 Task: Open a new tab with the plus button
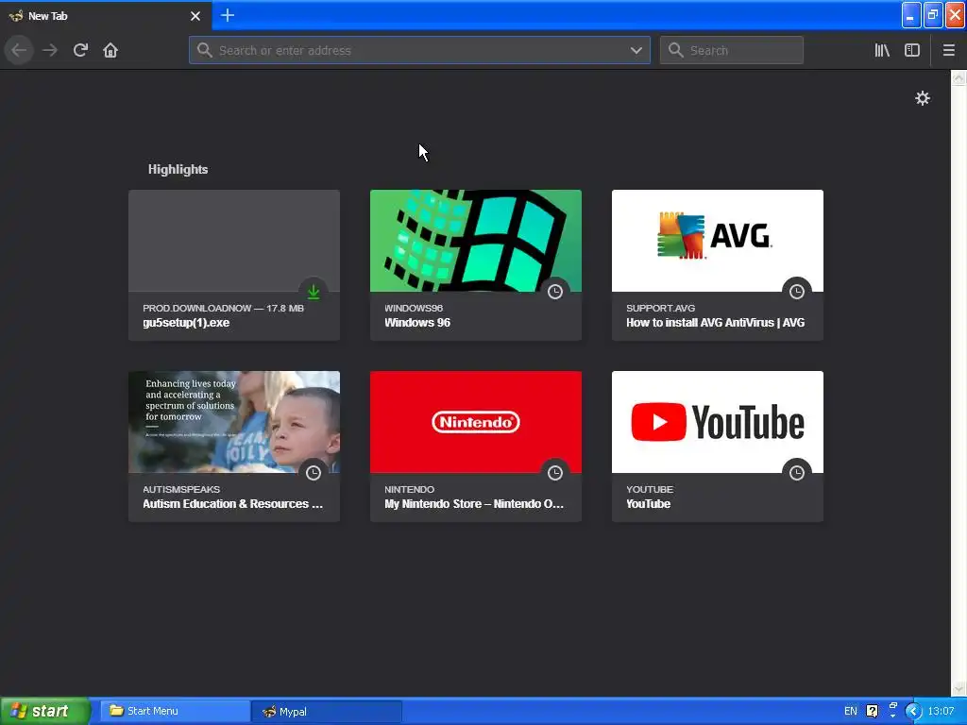click(x=227, y=15)
